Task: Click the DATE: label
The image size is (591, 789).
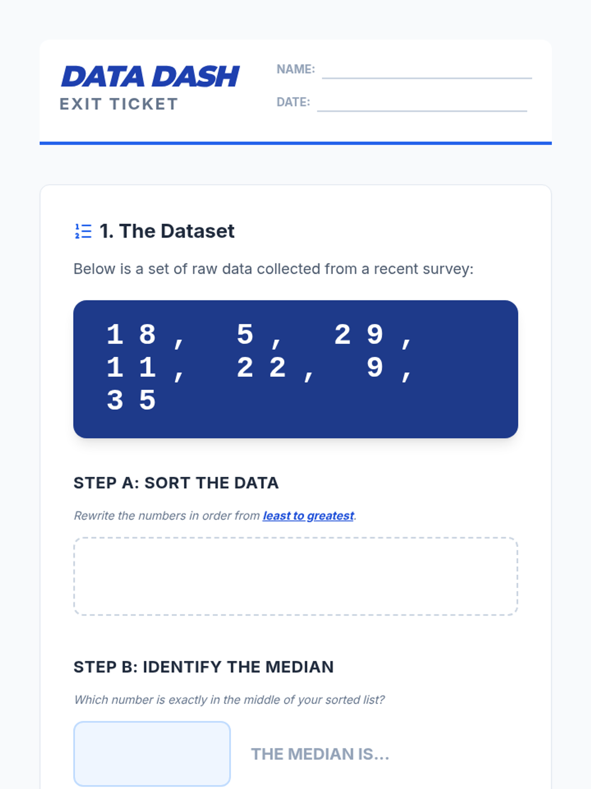Action: point(293,102)
